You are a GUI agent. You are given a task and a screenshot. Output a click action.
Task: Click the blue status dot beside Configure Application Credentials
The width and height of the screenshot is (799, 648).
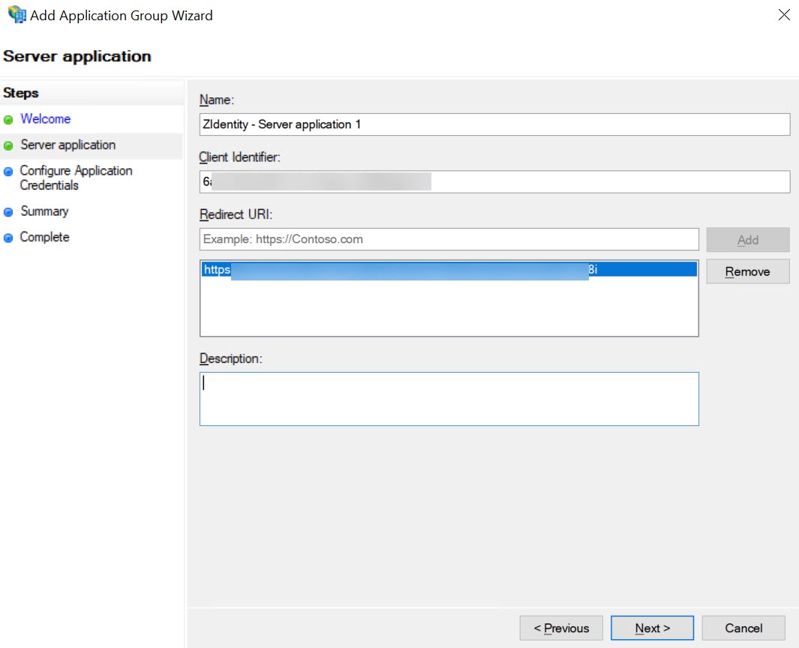click(x=9, y=171)
